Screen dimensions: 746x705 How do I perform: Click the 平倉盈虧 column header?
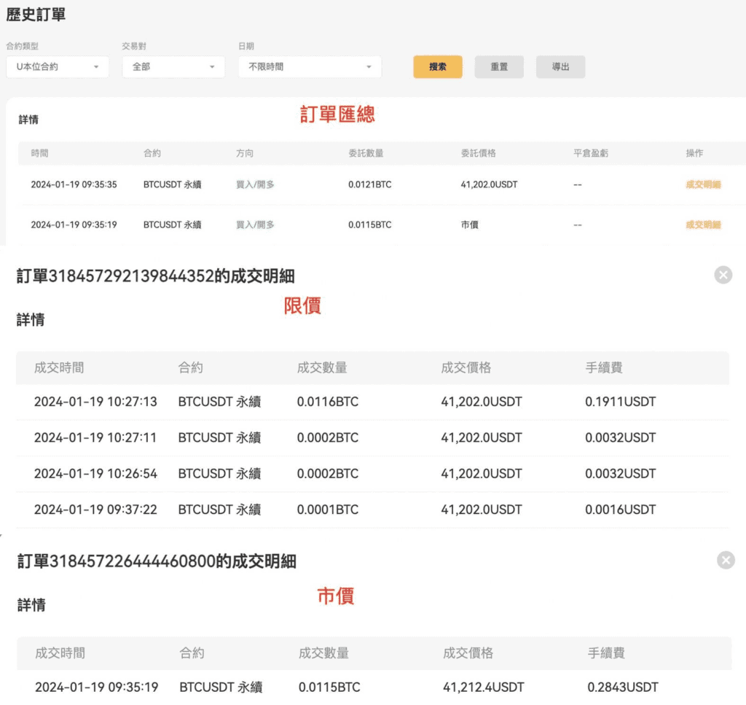click(591, 154)
